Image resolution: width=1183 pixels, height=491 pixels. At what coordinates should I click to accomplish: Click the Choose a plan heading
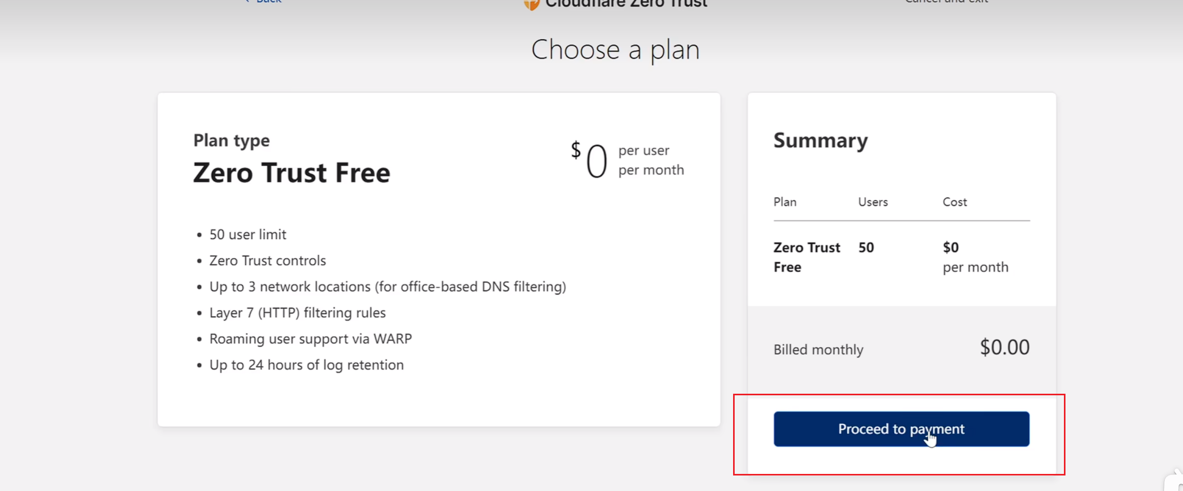pyautogui.click(x=615, y=50)
